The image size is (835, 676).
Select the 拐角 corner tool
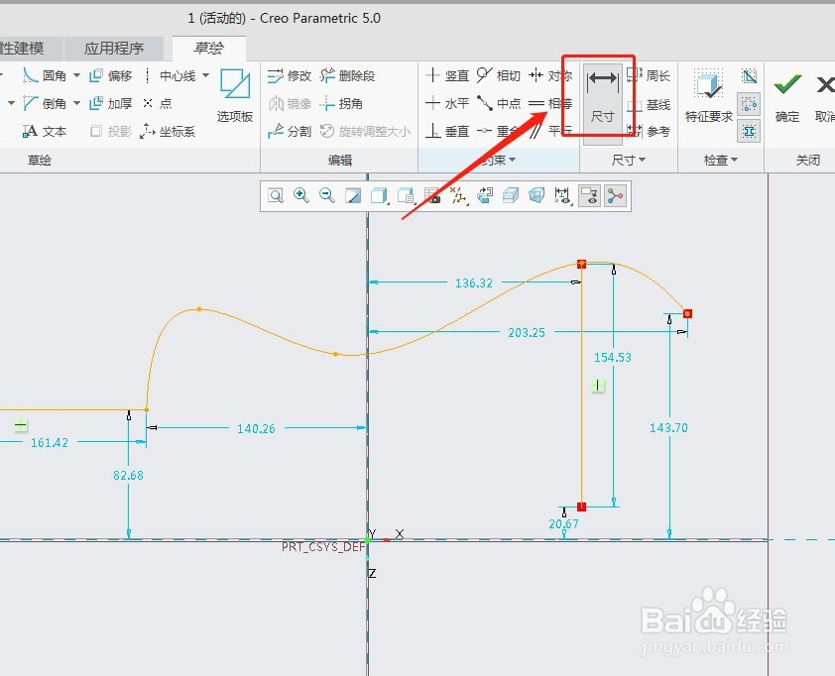[x=341, y=103]
